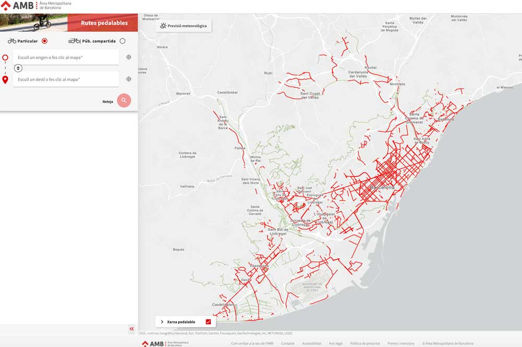Select the Particular bike radio button
The image size is (522, 347).
coord(44,41)
